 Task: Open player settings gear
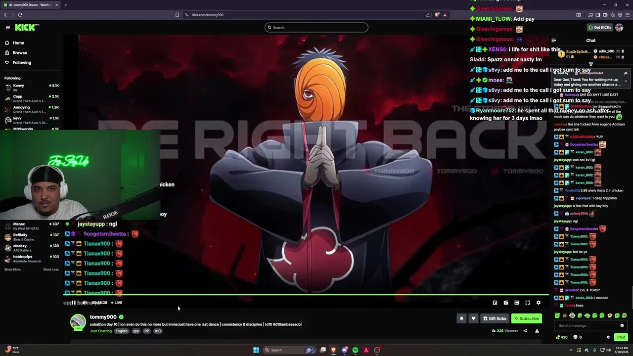pyautogui.click(x=539, y=303)
